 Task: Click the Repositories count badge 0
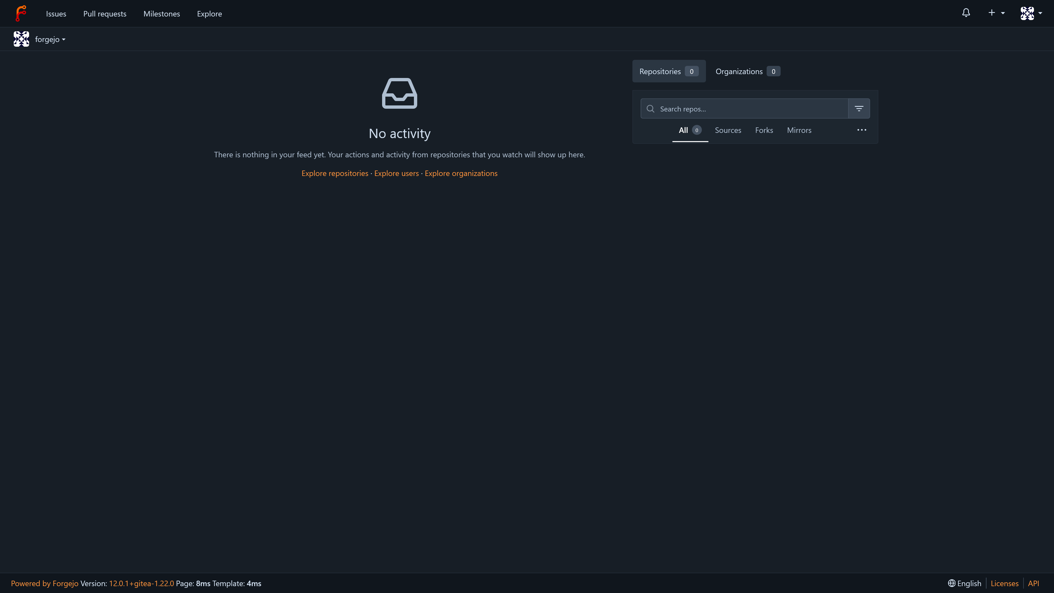(x=691, y=71)
